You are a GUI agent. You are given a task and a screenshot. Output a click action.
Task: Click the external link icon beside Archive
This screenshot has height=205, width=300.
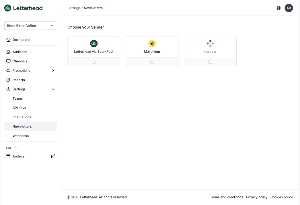[53, 156]
